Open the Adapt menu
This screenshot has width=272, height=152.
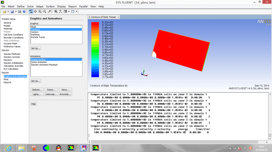pyautogui.click(x=40, y=6)
